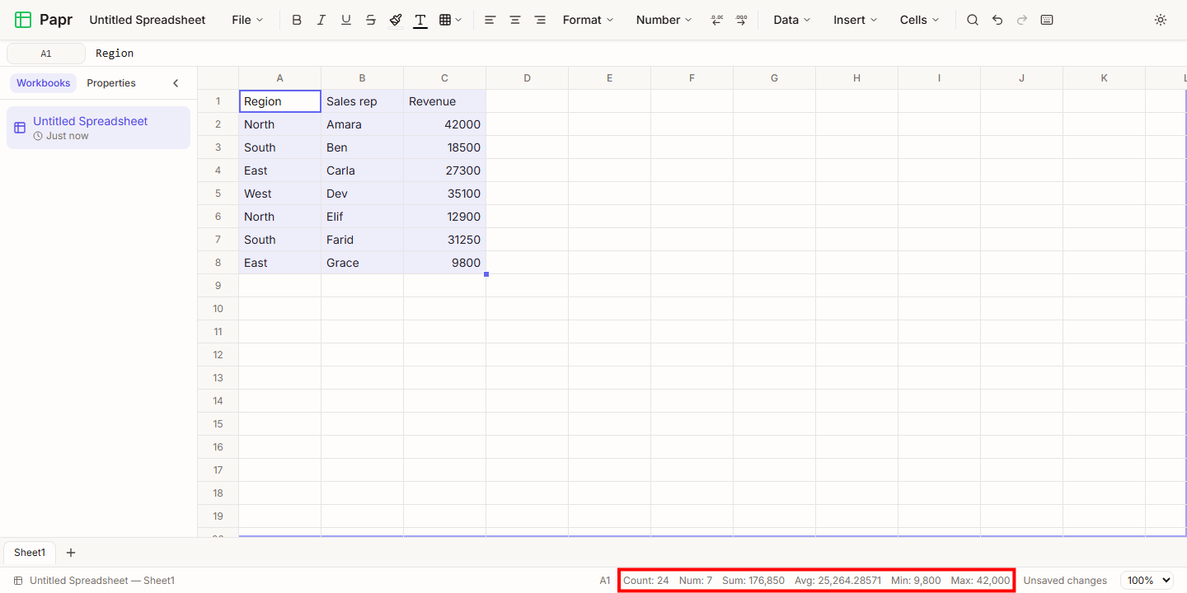Select the cell containing 42000
The height and width of the screenshot is (593, 1187).
tap(444, 124)
